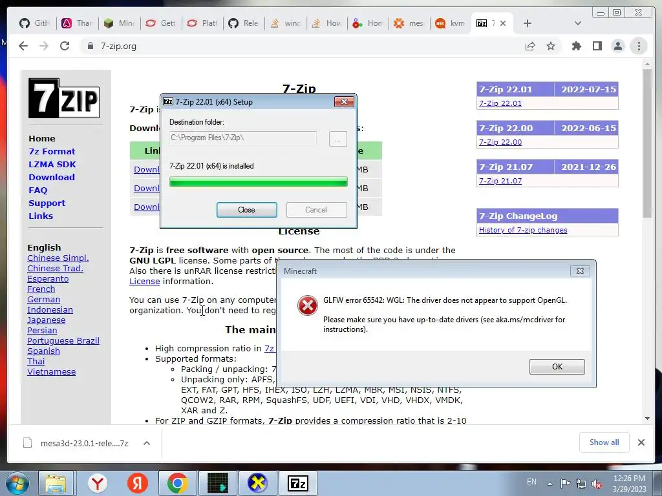Open Windows Start menu orb
Screen dimensions: 662x496
point(18,483)
